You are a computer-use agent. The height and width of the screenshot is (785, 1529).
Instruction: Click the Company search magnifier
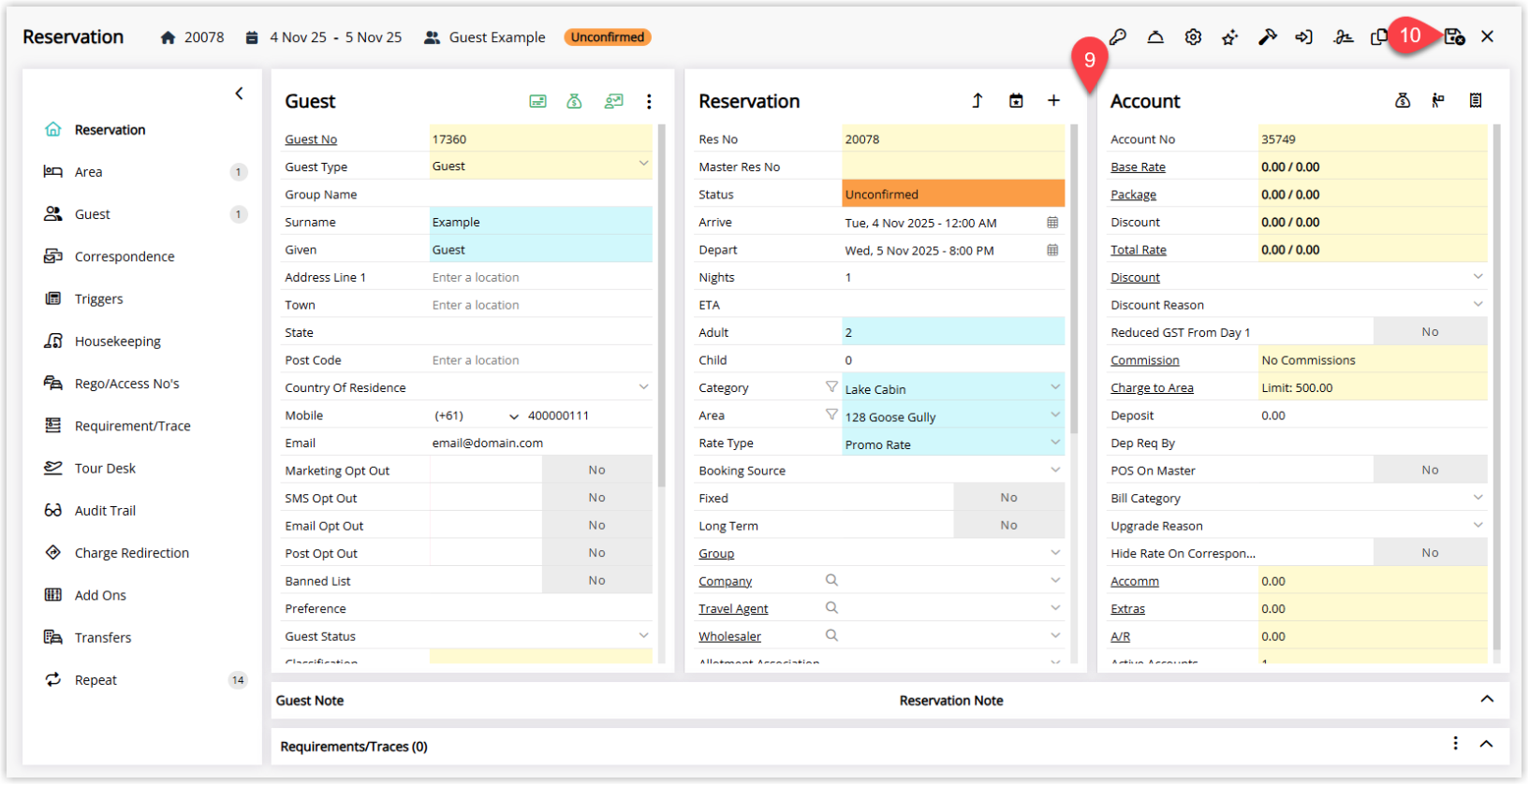pos(831,580)
